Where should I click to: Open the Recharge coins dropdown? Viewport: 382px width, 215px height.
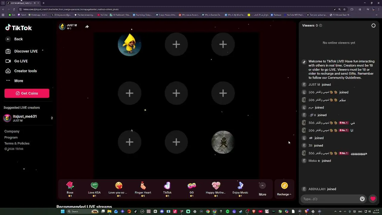284,189
